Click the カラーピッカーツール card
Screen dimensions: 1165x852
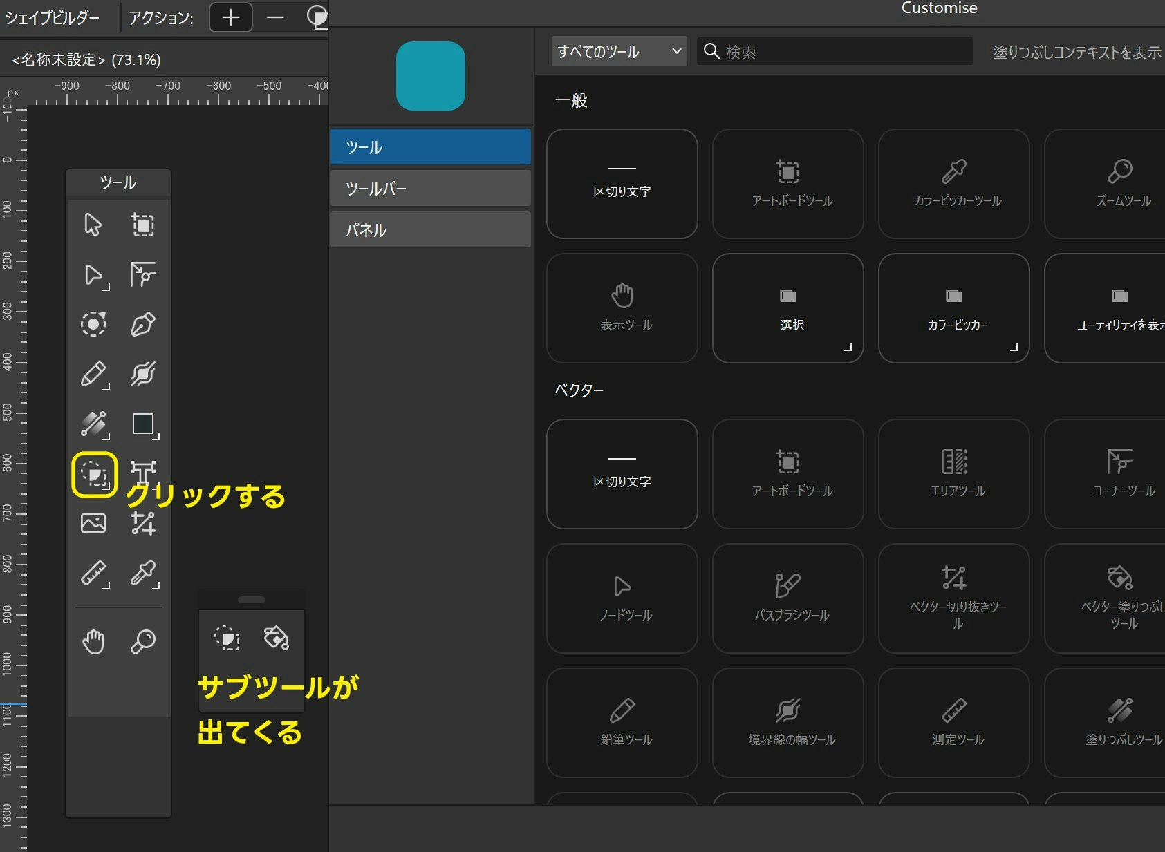954,184
